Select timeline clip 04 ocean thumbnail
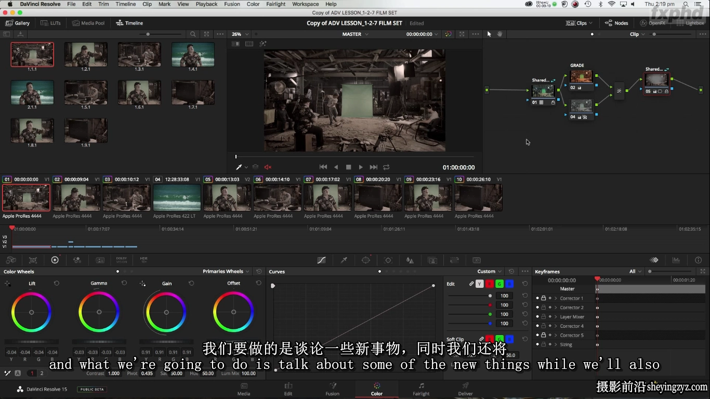The image size is (710, 399). (x=177, y=197)
